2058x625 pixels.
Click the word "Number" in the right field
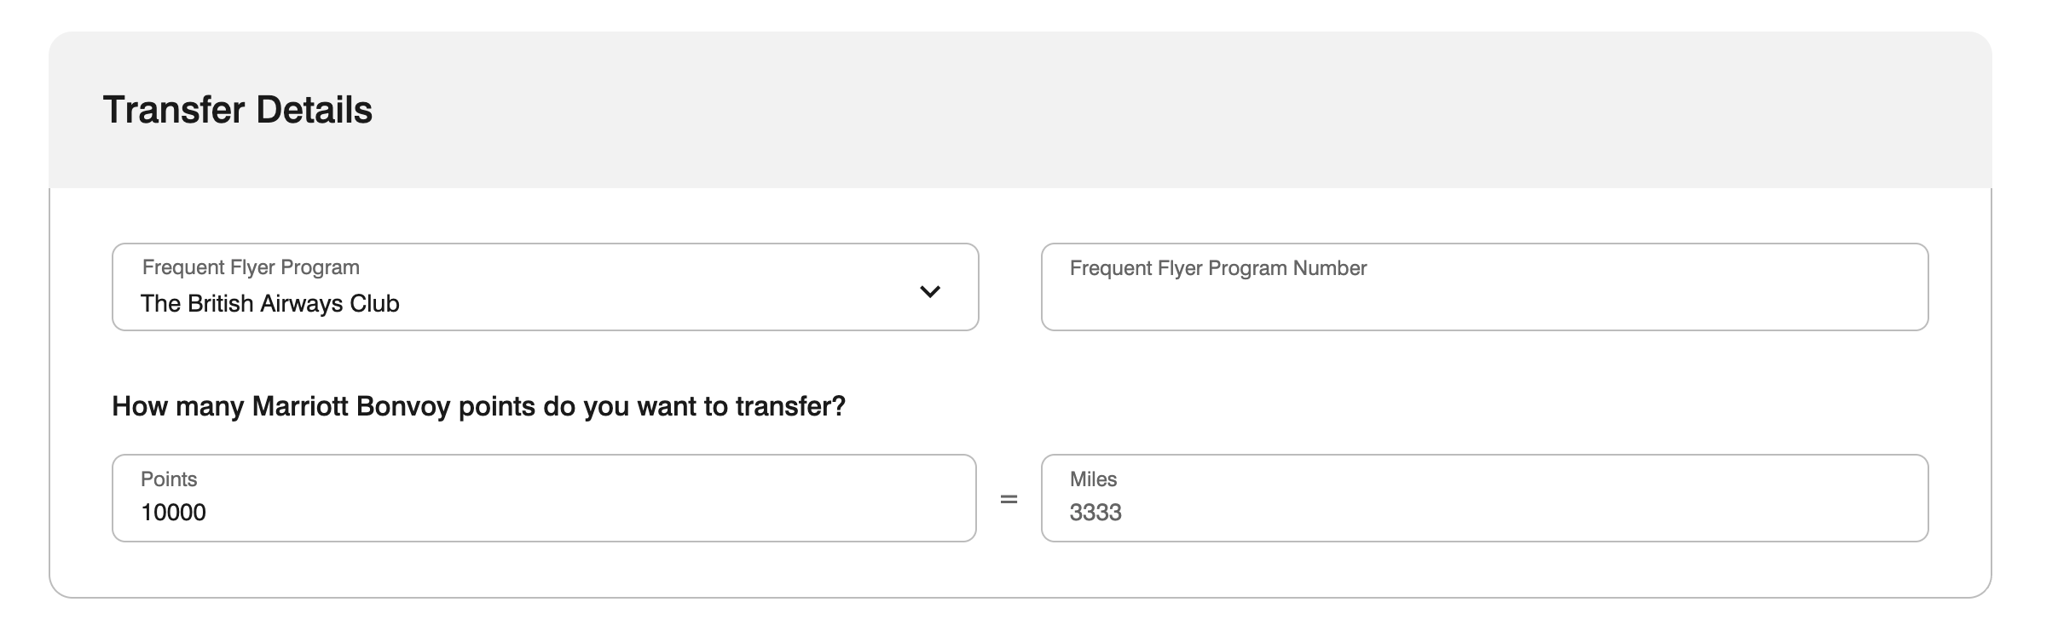tap(1329, 268)
